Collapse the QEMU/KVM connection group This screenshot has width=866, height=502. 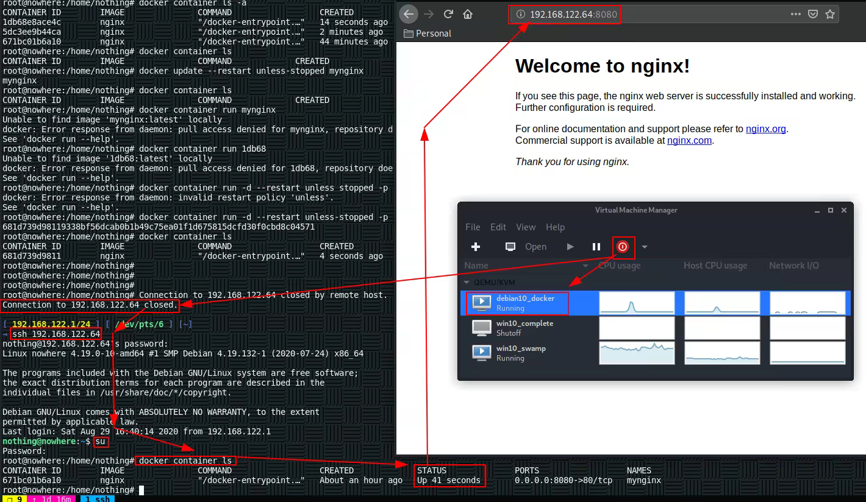(467, 283)
